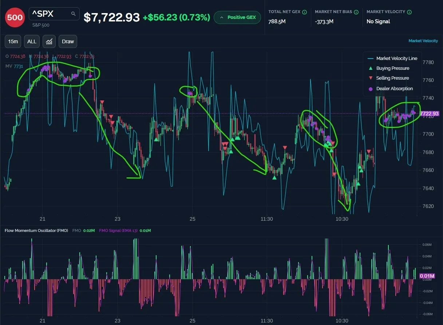The height and width of the screenshot is (325, 443).
Task: Click the +$56.23 (0.73%) change value
Action: pyautogui.click(x=177, y=17)
